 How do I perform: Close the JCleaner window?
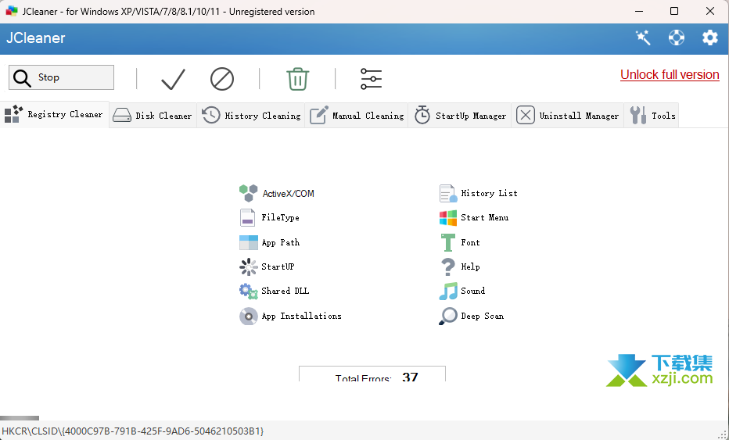(x=710, y=11)
